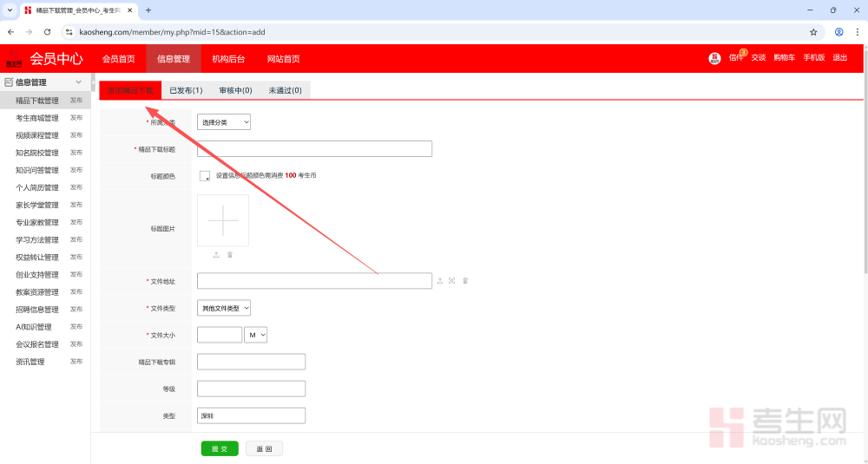Click the delete icon beside the 文件地址 field
The image size is (868, 464).
click(x=465, y=280)
